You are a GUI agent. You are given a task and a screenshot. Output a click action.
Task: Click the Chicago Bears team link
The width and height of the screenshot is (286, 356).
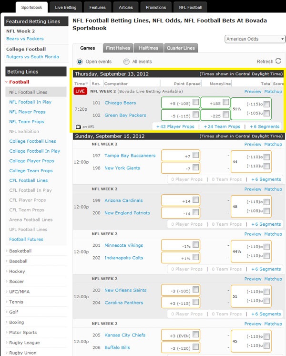click(120, 103)
